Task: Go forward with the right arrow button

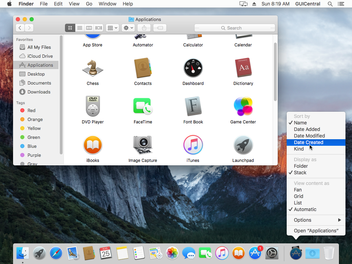Action: coord(29,28)
